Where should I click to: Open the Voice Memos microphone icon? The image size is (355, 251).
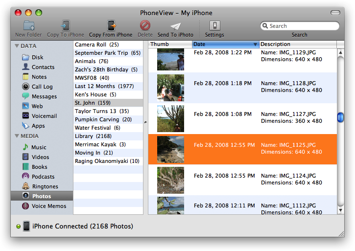click(x=25, y=205)
